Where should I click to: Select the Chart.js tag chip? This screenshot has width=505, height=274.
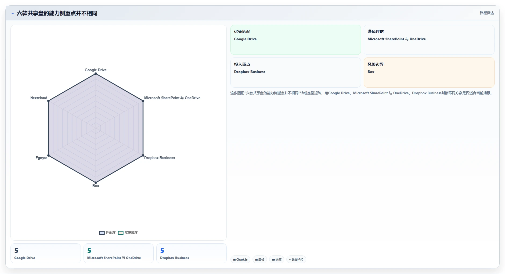click(x=240, y=259)
